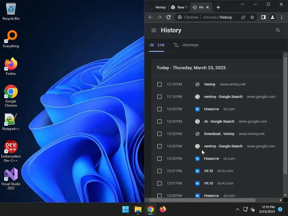This screenshot has width=288, height=216.
Task: Go back using Chrome's back arrow
Action: tap(150, 17)
